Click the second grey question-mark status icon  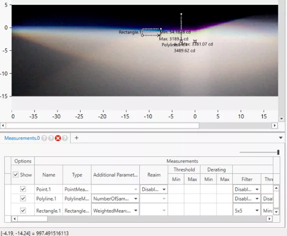click(x=51, y=138)
